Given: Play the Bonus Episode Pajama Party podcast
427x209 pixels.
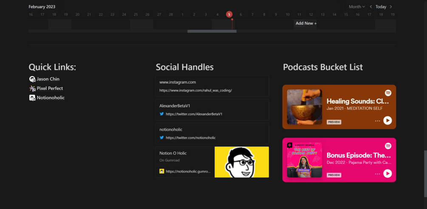Looking at the screenshot, I should click(387, 173).
